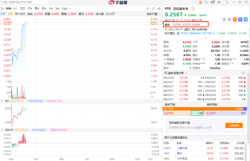The image size is (250, 161).
Task: Sort by 涨跌幅 column arrows
Action: [x=229, y=143]
